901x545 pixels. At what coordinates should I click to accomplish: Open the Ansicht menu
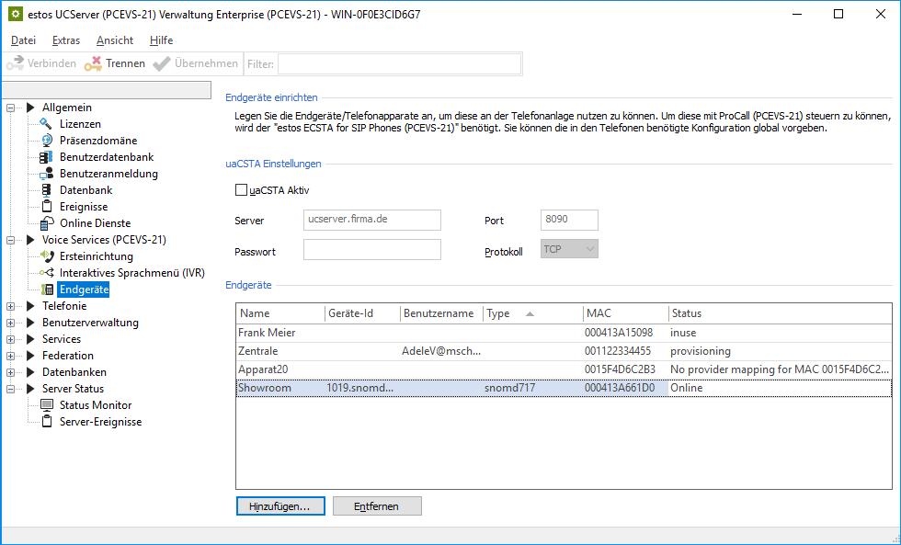click(115, 40)
